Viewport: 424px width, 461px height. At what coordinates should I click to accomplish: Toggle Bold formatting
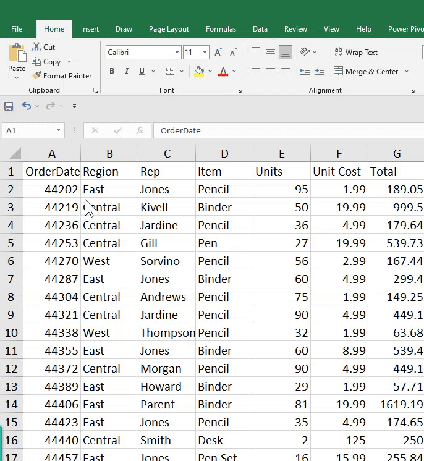pyautogui.click(x=112, y=71)
